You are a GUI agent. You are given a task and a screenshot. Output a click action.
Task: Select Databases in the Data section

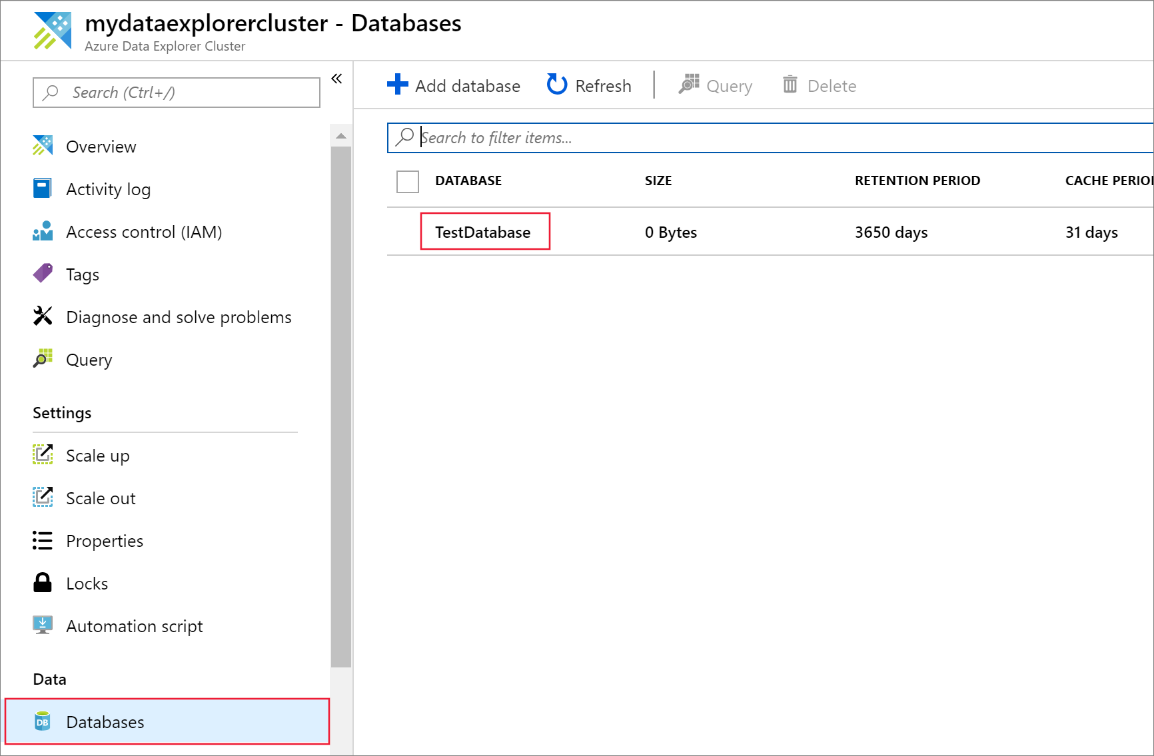105,721
